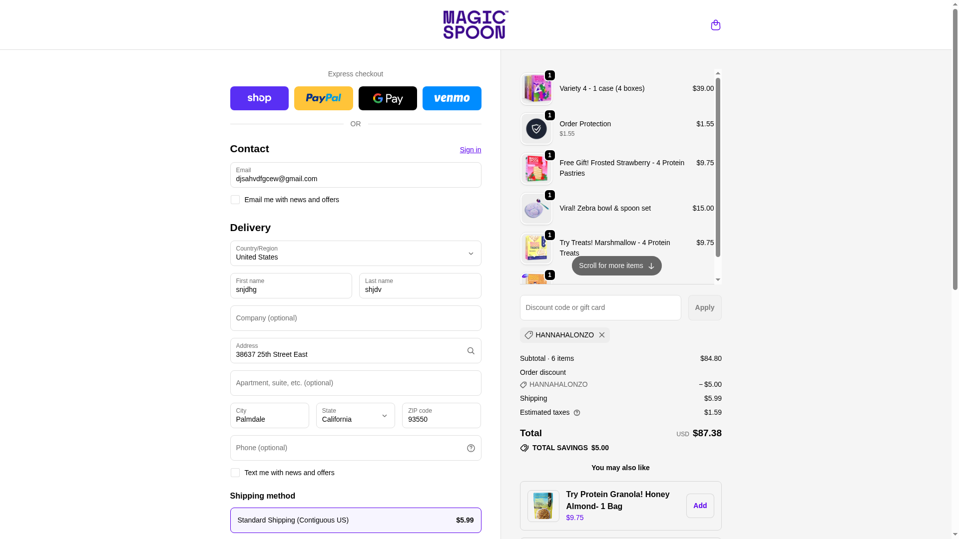
Task: Check out with Venmo
Action: pyautogui.click(x=452, y=98)
